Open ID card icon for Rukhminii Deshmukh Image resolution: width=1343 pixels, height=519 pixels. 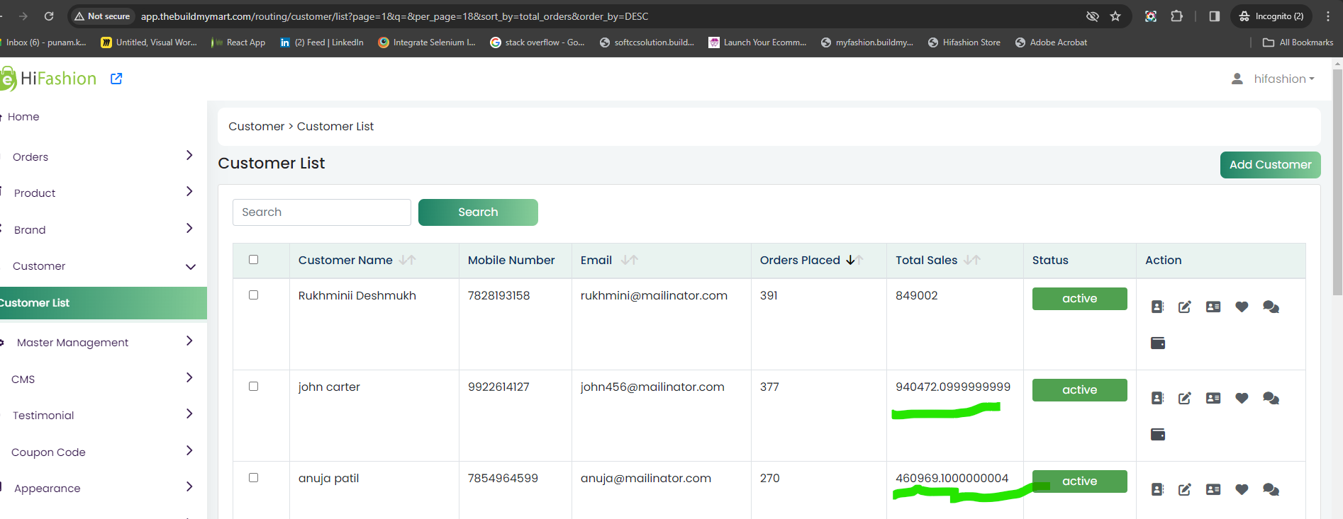point(1213,307)
